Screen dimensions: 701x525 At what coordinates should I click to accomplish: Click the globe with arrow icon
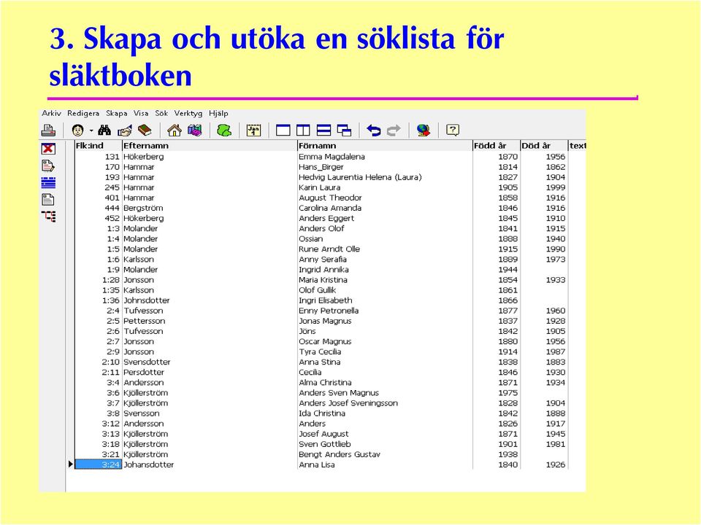pyautogui.click(x=424, y=131)
